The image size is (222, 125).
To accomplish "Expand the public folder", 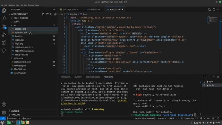I will click(33, 22).
